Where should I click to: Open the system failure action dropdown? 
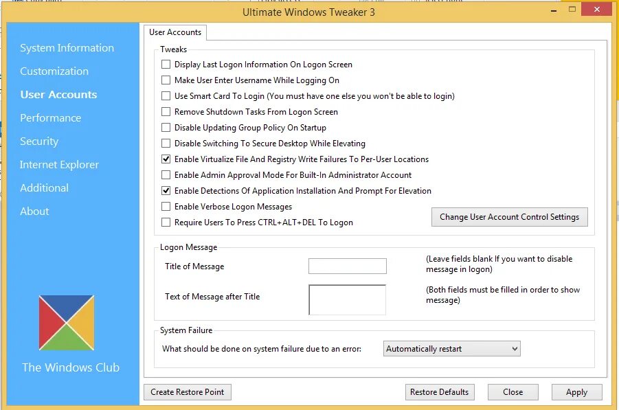(x=451, y=349)
